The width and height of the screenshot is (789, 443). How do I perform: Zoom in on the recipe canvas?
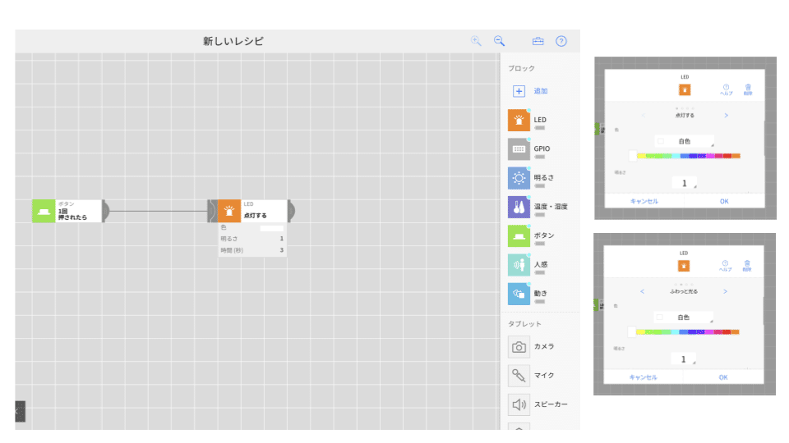click(x=476, y=41)
